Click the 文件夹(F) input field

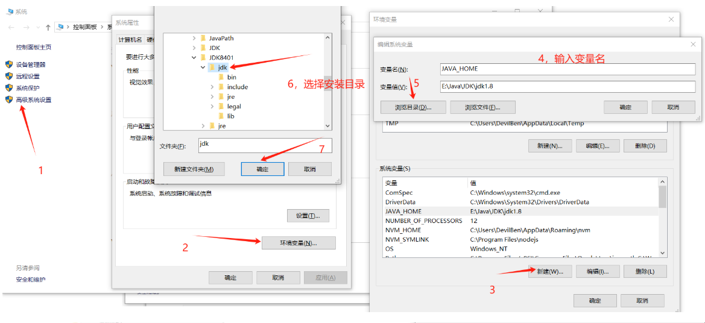265,146
